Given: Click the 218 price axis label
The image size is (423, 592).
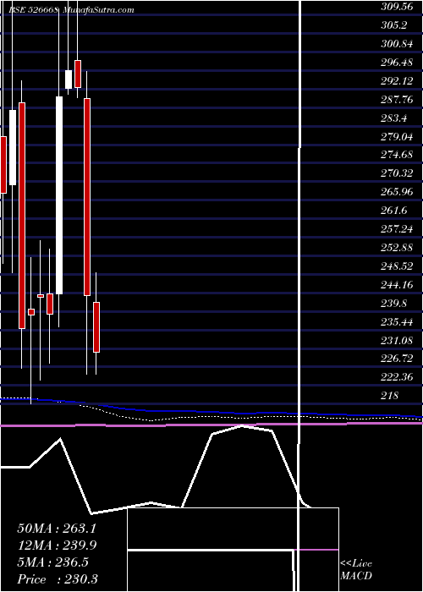Looking at the screenshot, I should pos(390,396).
